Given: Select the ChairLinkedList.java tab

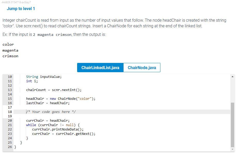Looking at the screenshot, I should click(100, 68).
